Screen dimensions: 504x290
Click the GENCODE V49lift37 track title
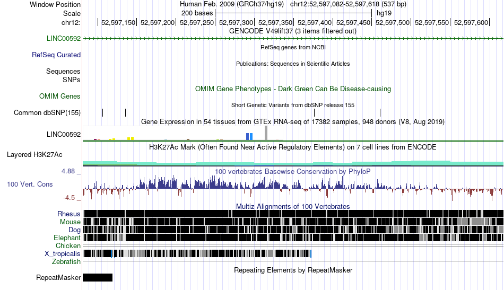pyautogui.click(x=292, y=31)
